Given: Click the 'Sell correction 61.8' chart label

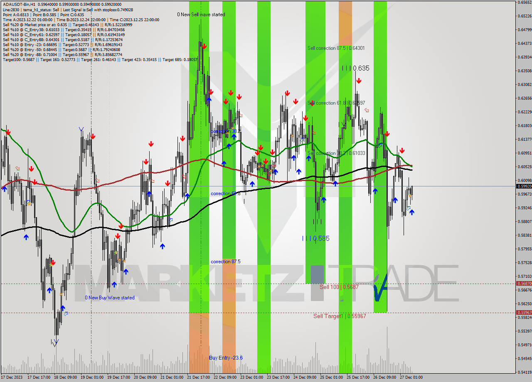Looking at the screenshot, I should 336,103.
